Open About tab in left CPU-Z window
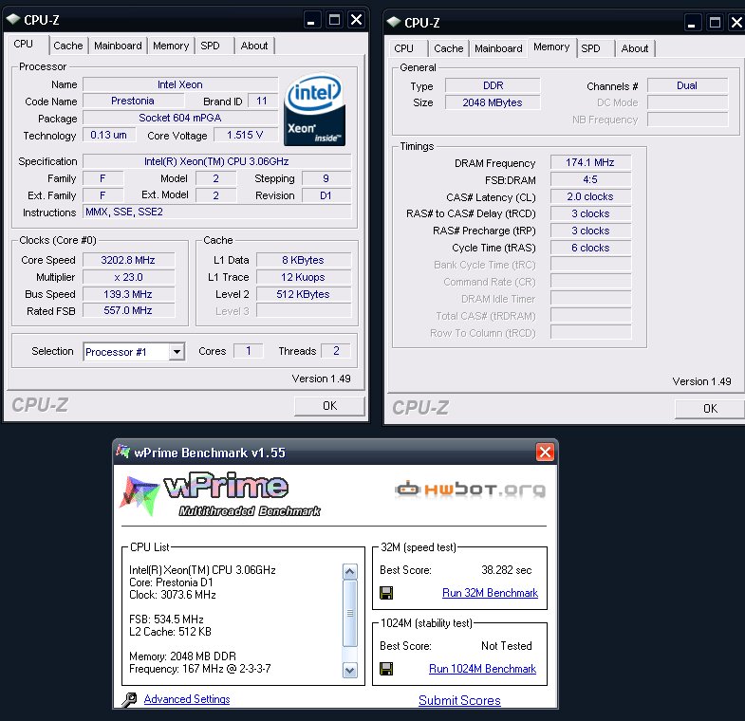The width and height of the screenshot is (745, 721). 254,46
